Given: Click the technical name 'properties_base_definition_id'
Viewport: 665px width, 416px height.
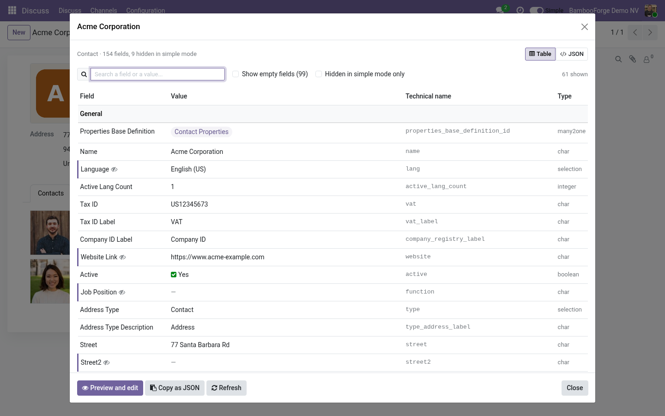Looking at the screenshot, I should point(458,131).
